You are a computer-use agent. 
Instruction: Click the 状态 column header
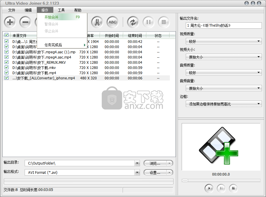tap(158, 36)
